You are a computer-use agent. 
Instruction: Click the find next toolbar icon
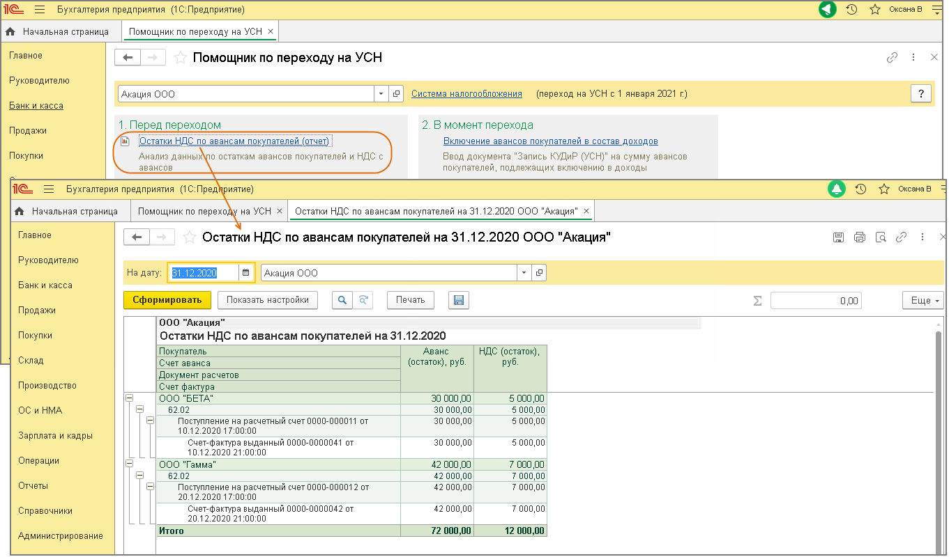click(x=363, y=300)
